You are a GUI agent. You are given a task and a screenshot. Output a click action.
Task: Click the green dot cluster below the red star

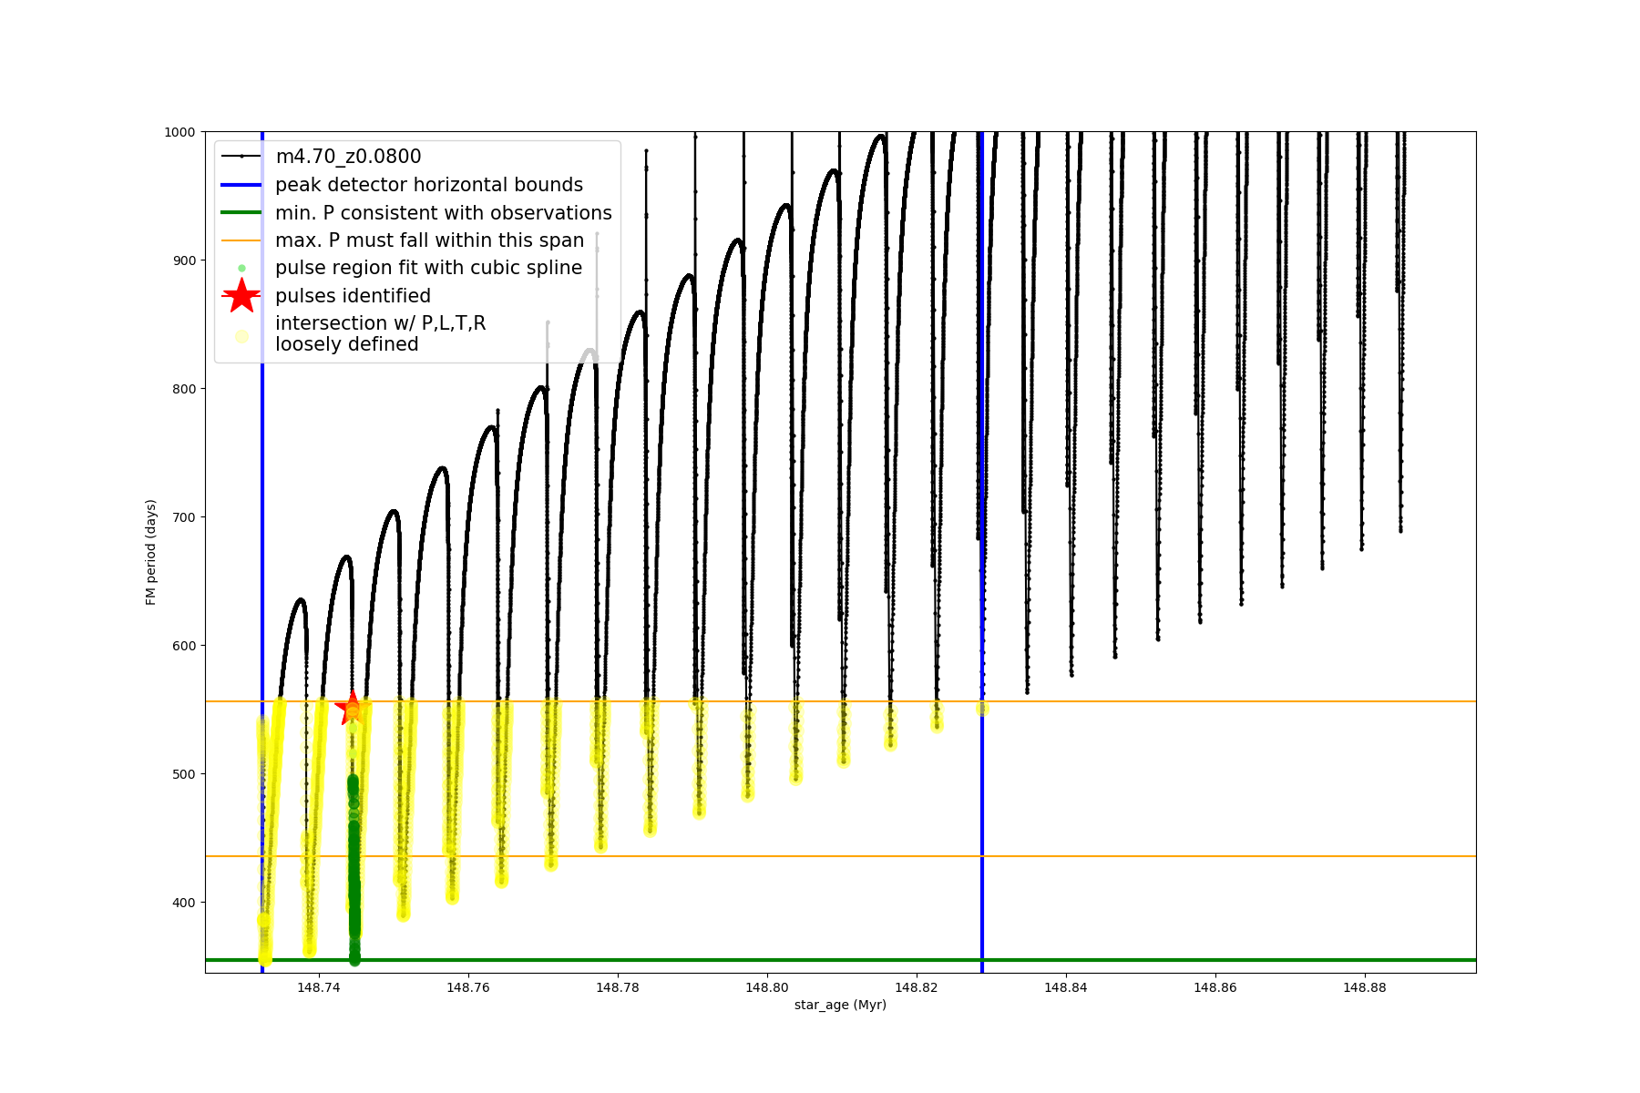pyautogui.click(x=354, y=865)
